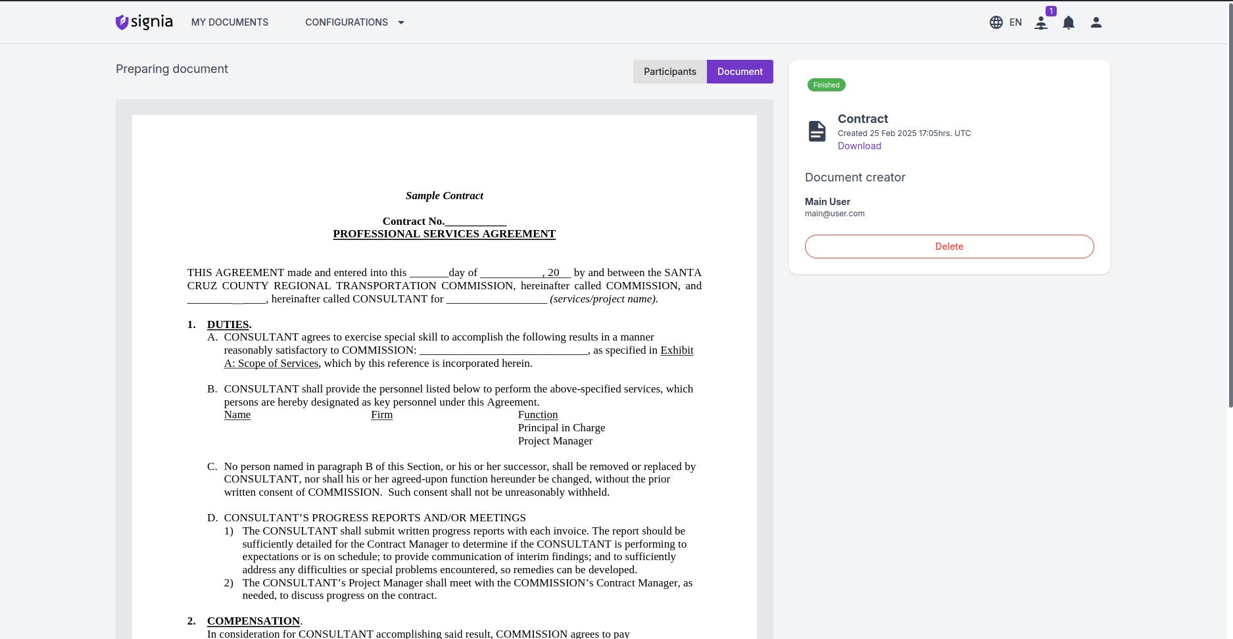Click the Main User name
This screenshot has width=1233, height=639.
tap(827, 202)
